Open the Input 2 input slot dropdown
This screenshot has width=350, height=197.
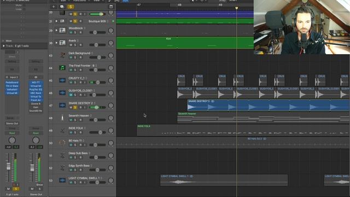click(12, 77)
